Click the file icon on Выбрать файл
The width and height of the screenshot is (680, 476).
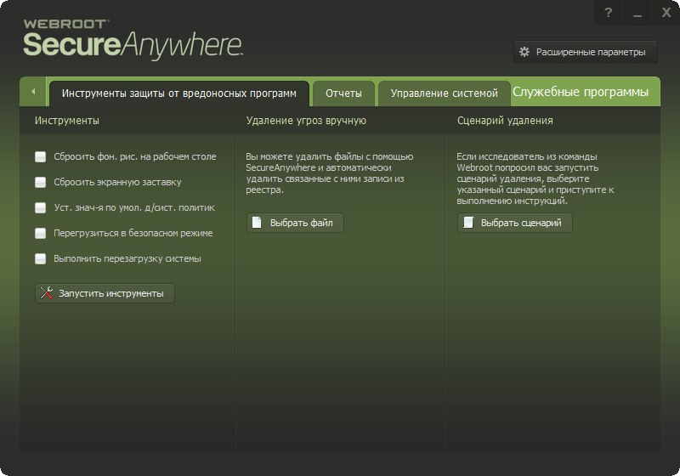click(x=257, y=223)
